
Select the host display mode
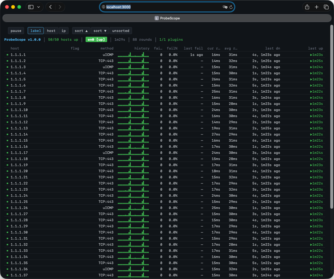pos(51,31)
